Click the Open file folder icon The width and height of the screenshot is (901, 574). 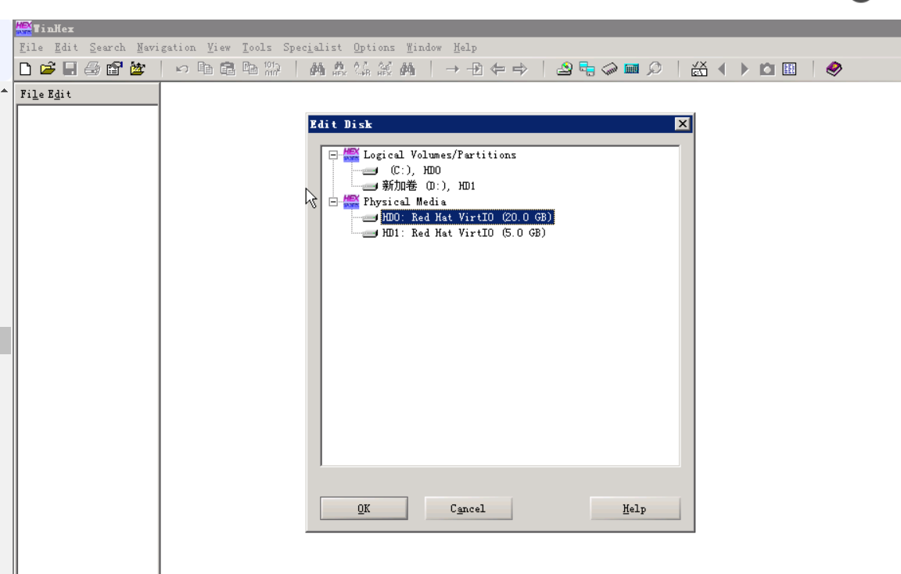tap(48, 69)
